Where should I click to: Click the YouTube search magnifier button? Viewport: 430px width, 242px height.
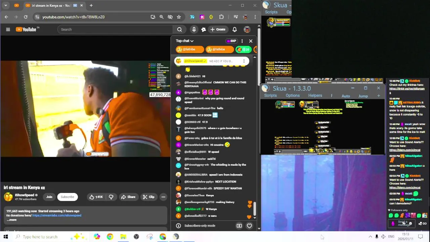click(179, 29)
